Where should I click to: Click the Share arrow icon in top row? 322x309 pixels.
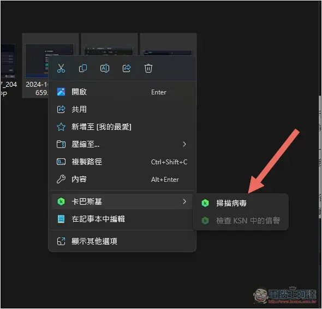tap(127, 68)
